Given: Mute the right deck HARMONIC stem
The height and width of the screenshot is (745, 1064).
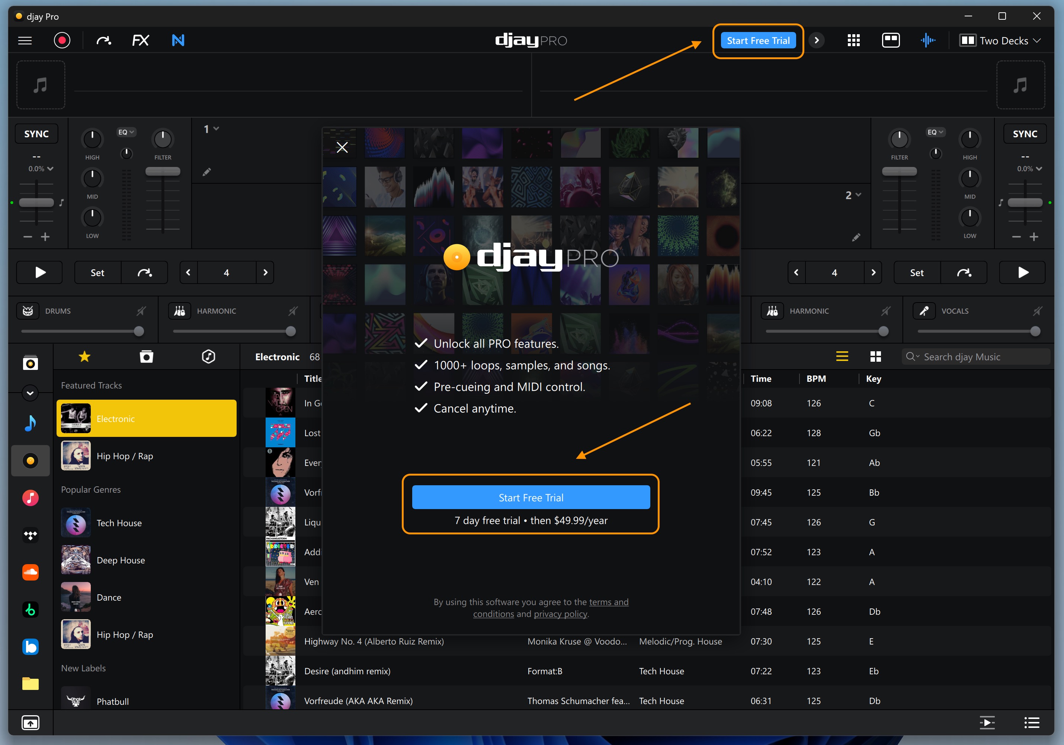Looking at the screenshot, I should pos(885,311).
